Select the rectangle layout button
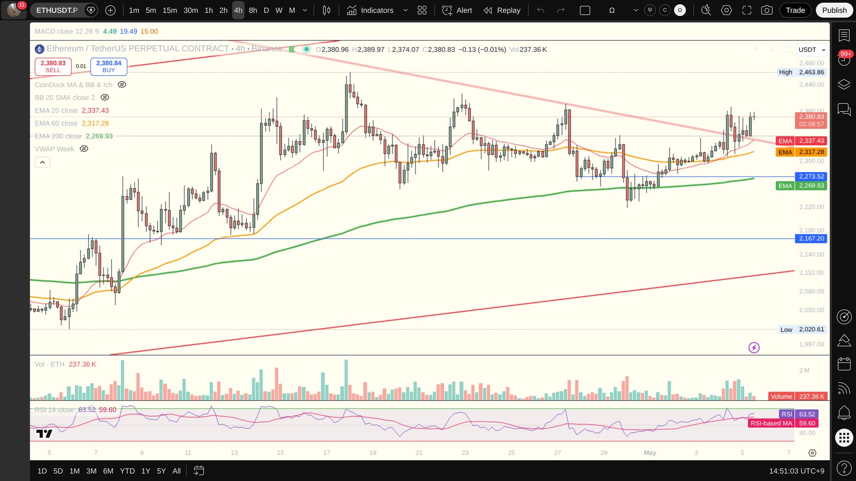The height and width of the screenshot is (481, 856). click(x=585, y=10)
